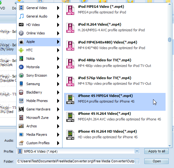The width and height of the screenshot is (174, 168).
Task: Click the output Folder path field
Action: [78, 161]
